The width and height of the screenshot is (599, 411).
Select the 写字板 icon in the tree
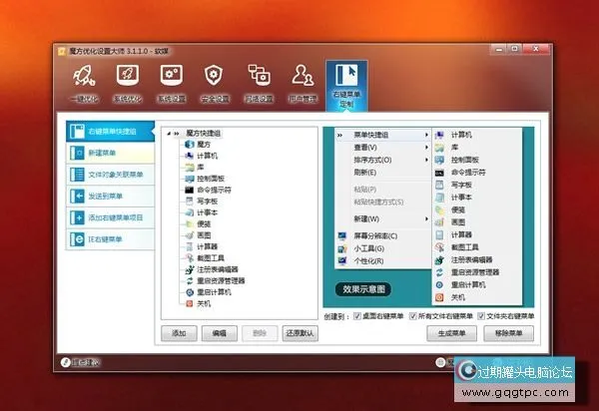point(190,202)
